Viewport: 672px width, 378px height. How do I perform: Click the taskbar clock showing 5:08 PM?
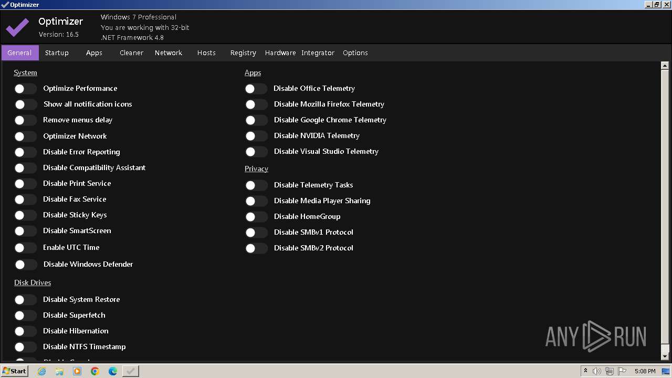tap(645, 371)
